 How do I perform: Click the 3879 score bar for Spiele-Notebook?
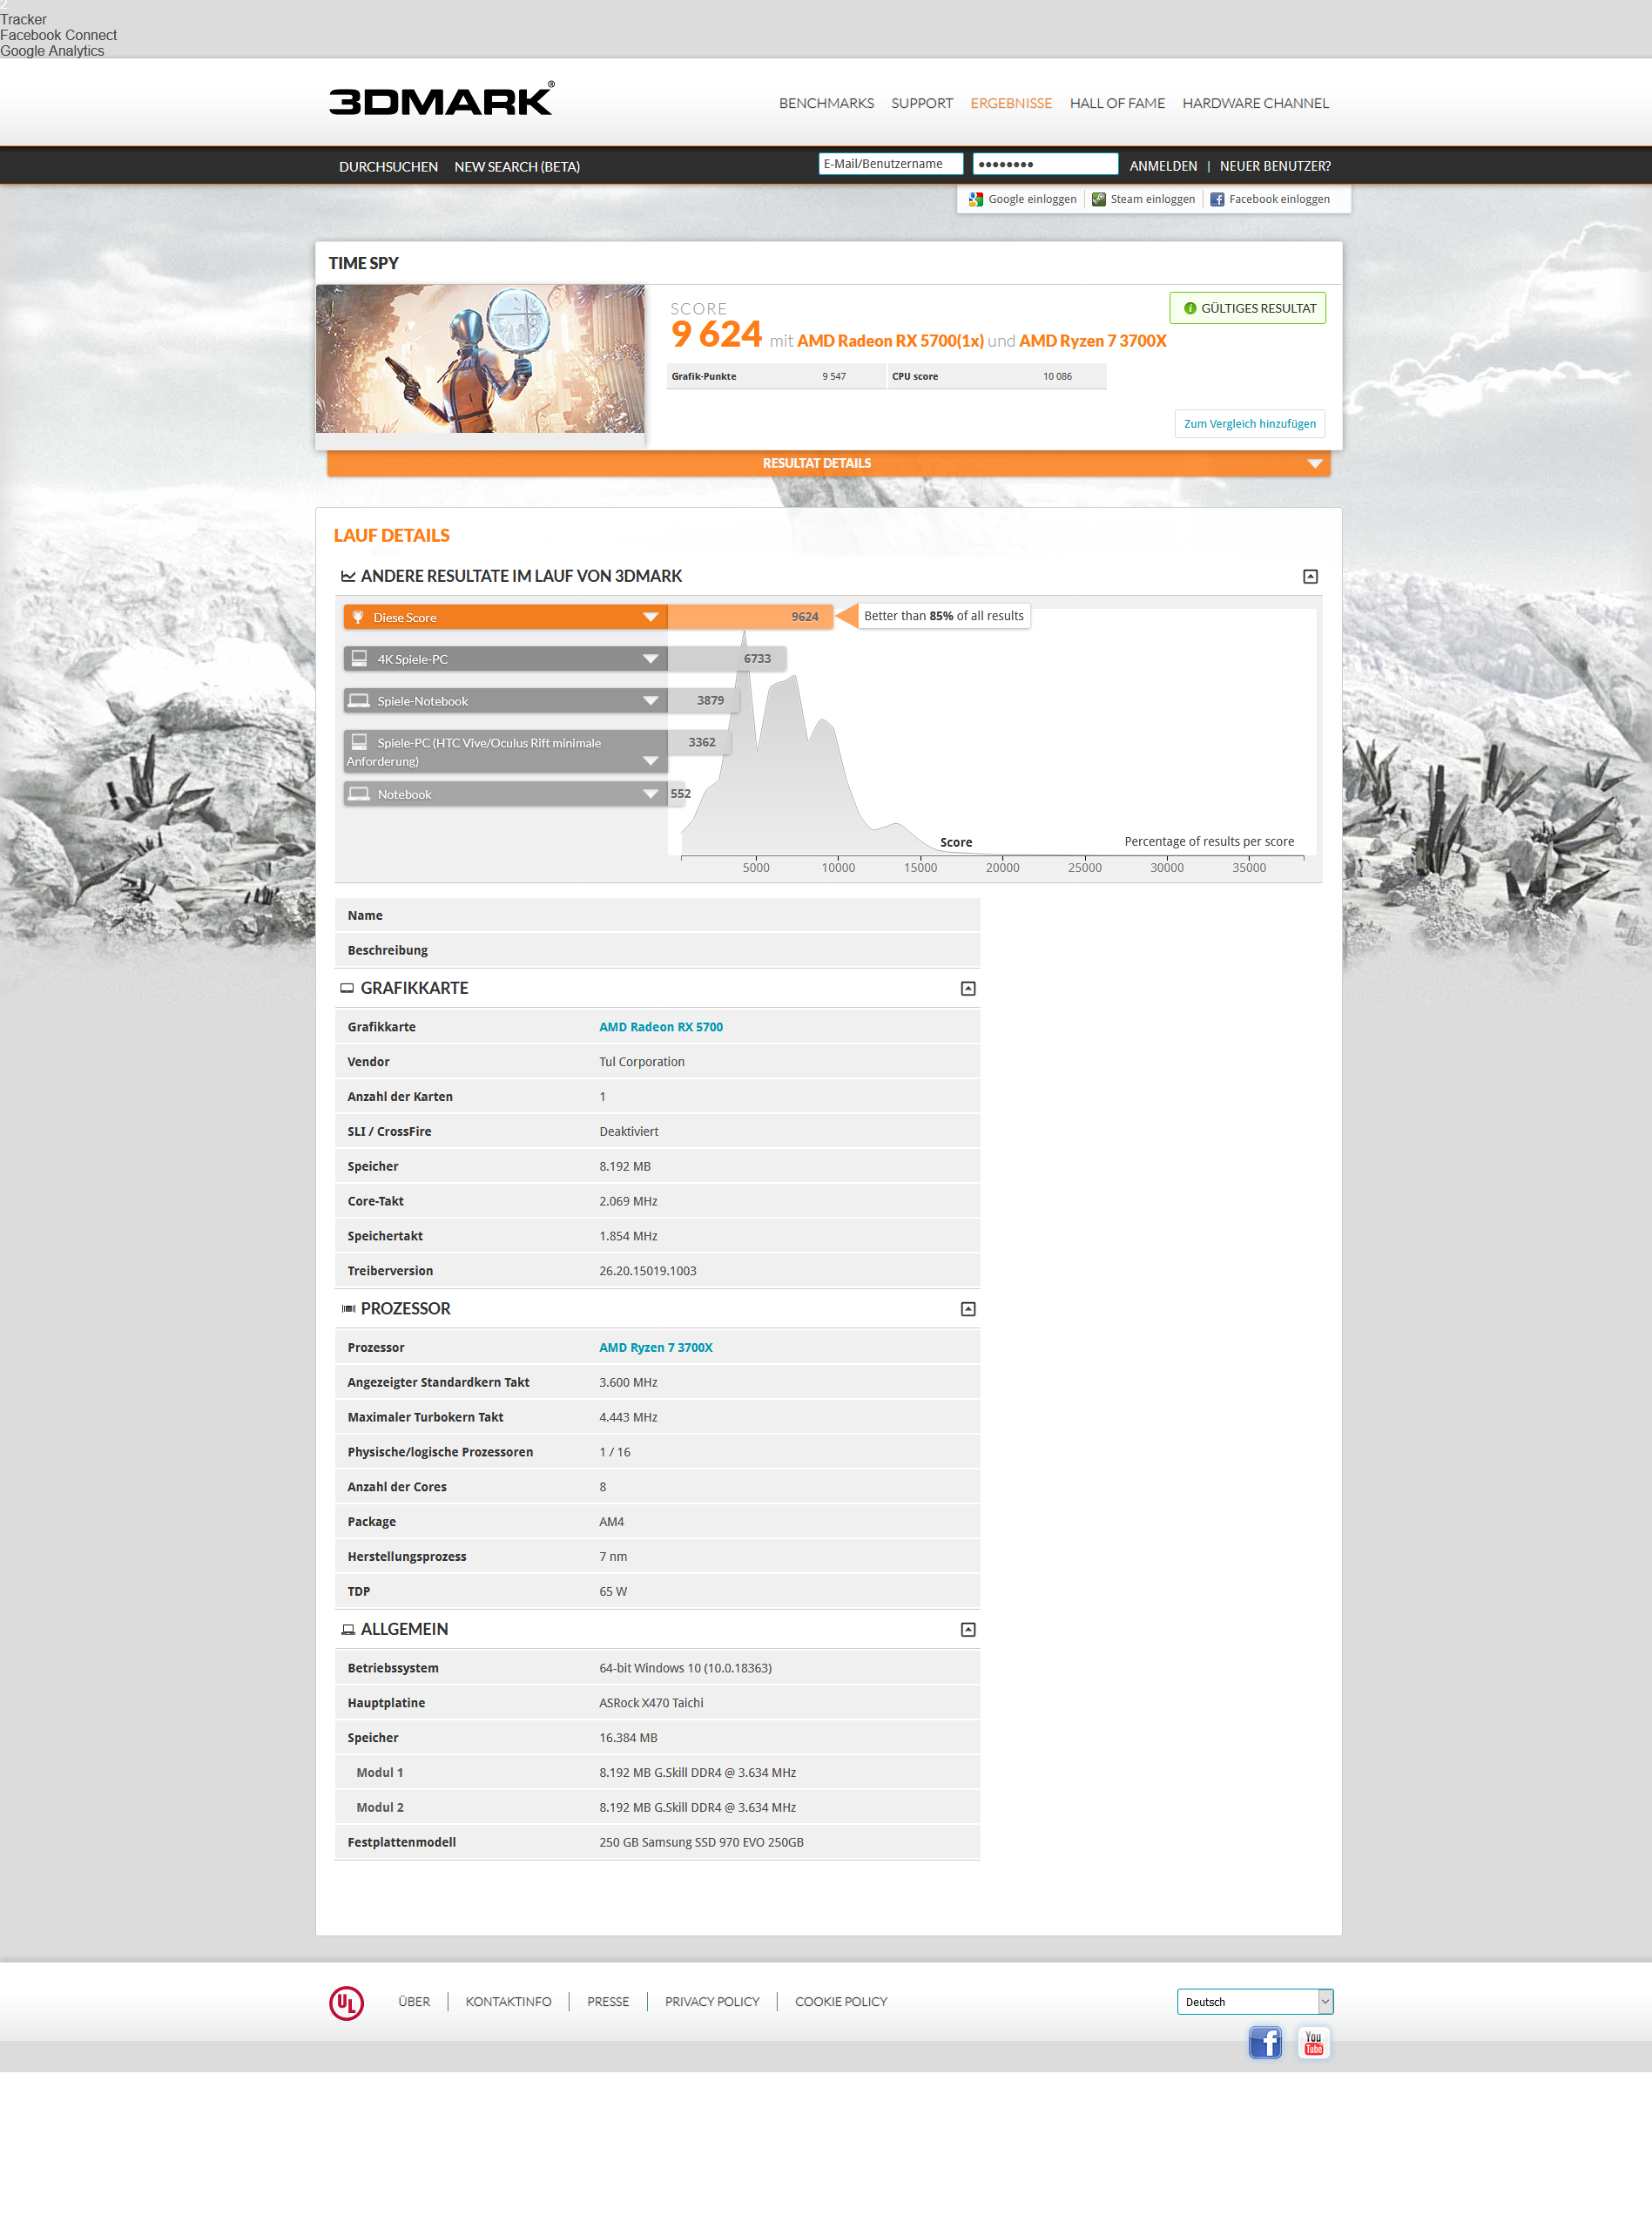pyautogui.click(x=703, y=701)
